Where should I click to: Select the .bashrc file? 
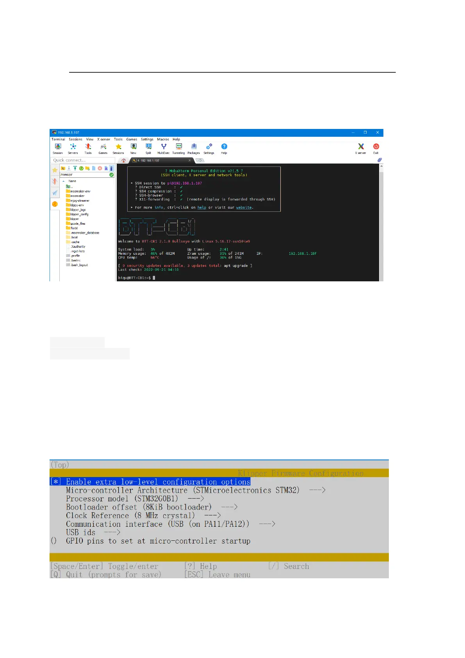coord(73,260)
